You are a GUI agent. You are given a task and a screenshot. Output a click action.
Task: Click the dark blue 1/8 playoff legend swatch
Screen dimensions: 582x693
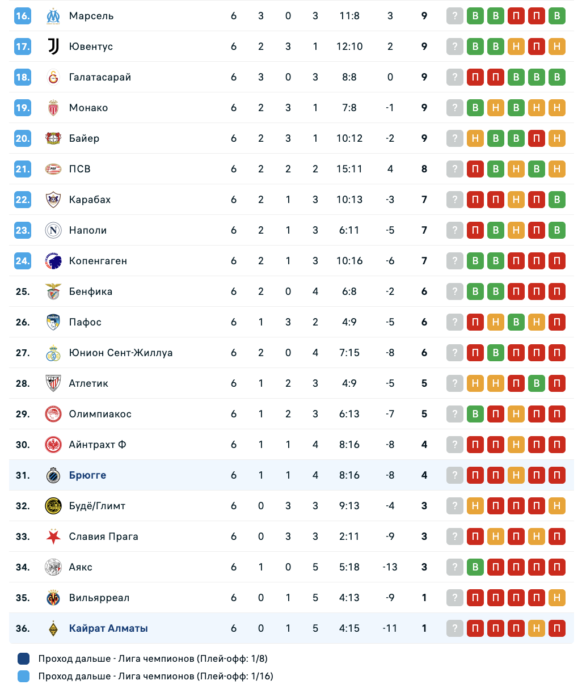(24, 658)
